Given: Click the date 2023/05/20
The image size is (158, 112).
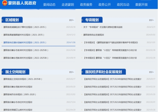Looking at the screenshot, I should pyautogui.click(x=71, y=87).
